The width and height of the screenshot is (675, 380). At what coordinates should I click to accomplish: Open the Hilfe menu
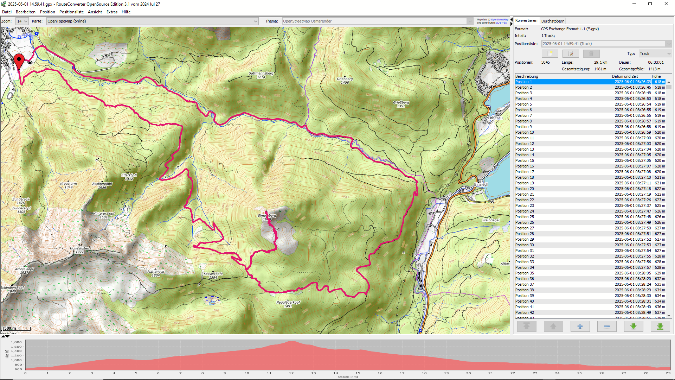tap(126, 12)
